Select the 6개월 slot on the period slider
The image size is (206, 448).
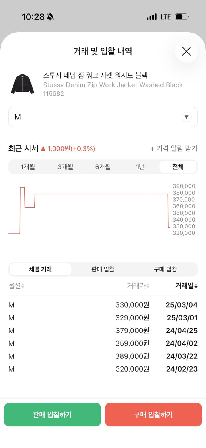pyautogui.click(x=103, y=167)
